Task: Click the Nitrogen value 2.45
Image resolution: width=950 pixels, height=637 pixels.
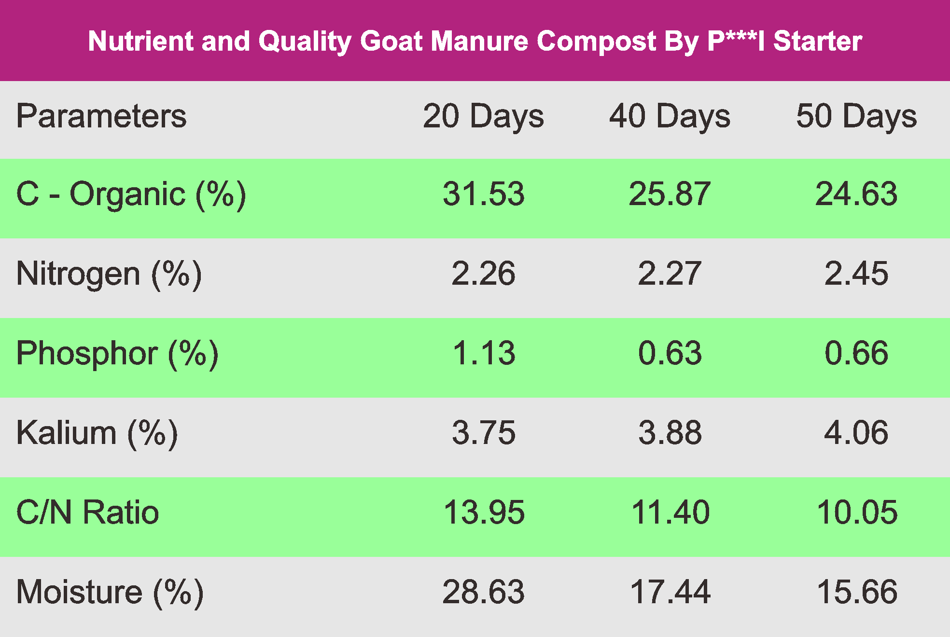Action: (x=856, y=274)
